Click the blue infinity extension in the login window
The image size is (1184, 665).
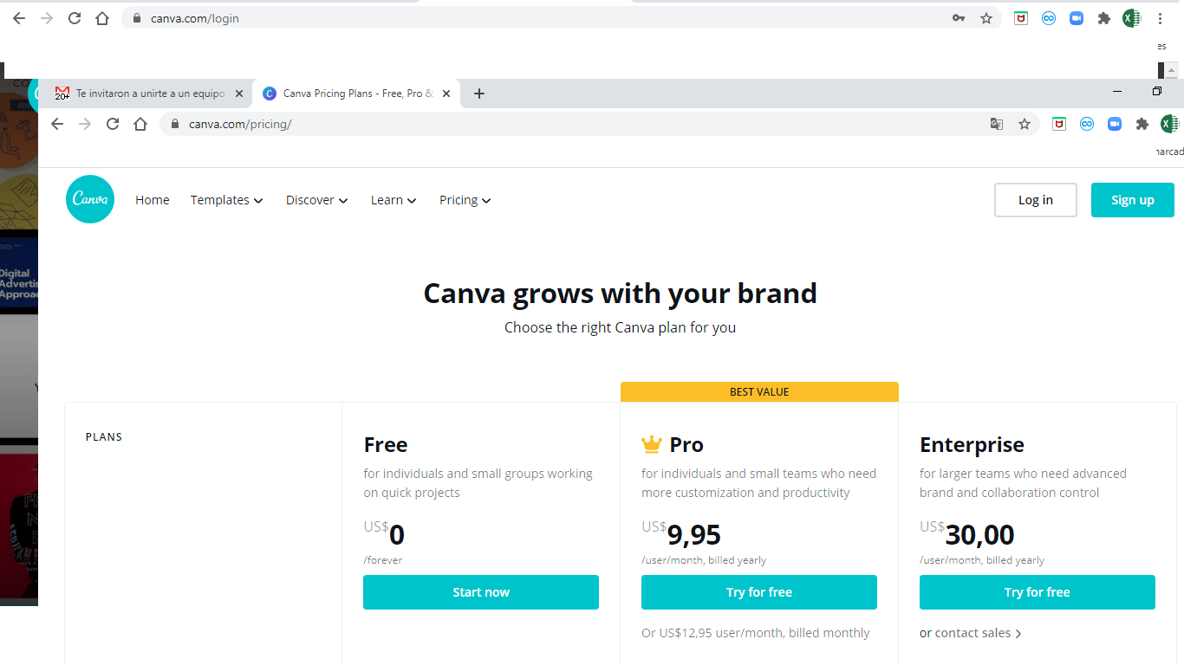[x=1049, y=18]
